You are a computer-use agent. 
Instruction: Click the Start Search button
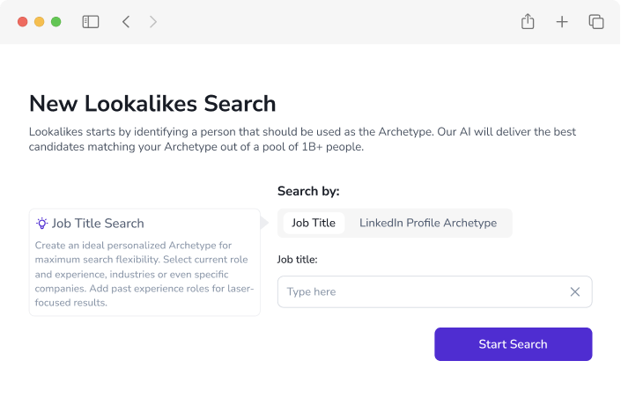[x=513, y=344]
